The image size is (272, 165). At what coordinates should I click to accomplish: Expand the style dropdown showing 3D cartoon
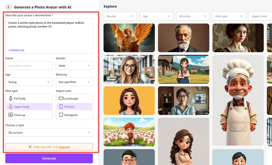click(49, 132)
